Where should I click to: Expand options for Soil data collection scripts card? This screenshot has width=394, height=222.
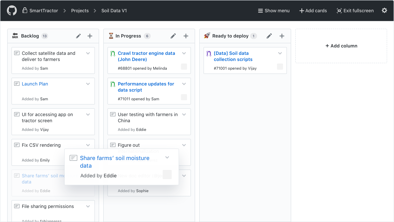point(280,53)
